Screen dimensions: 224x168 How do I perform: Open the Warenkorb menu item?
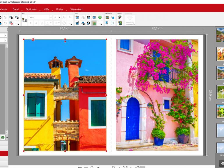click(77, 9)
